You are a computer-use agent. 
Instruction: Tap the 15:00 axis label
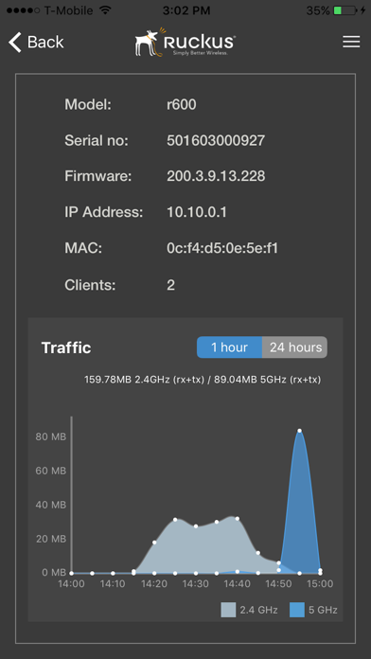click(320, 584)
